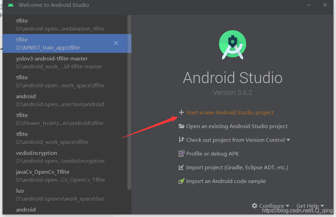This screenshot has width=336, height=217.
Task: Open luo recent project
Action: pyautogui.click(x=65, y=194)
